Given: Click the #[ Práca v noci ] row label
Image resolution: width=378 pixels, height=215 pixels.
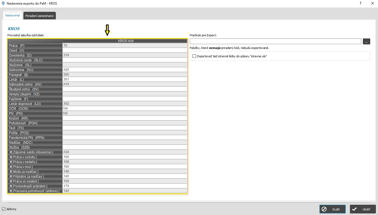Looking at the screenshot, I should point(35,167).
